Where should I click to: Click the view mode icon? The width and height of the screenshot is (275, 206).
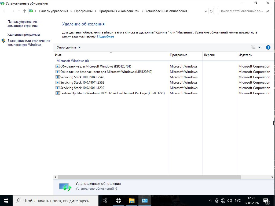tap(253, 47)
